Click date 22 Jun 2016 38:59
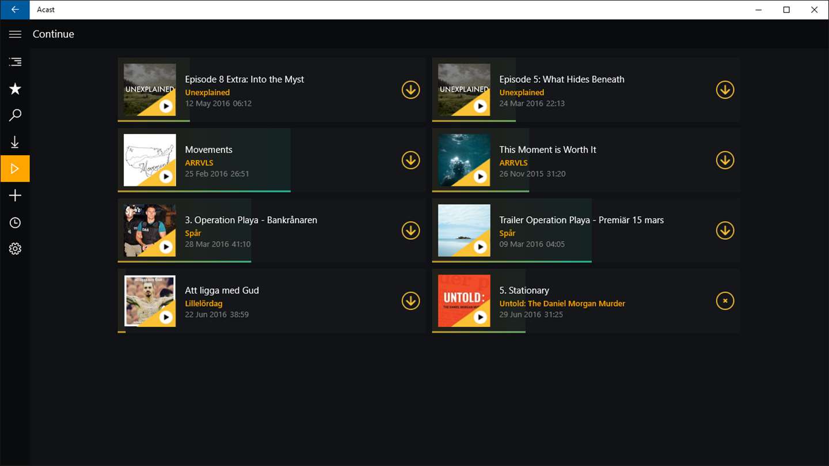Image resolution: width=829 pixels, height=466 pixels. coord(217,315)
